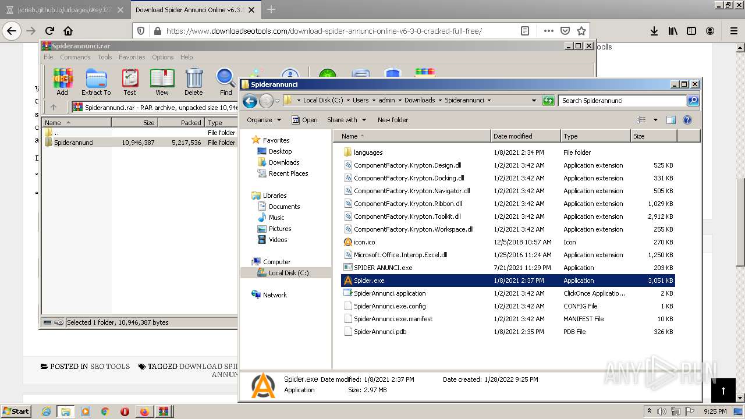Click the Delete icon in WinRAR toolbar
745x419 pixels.
point(194,82)
